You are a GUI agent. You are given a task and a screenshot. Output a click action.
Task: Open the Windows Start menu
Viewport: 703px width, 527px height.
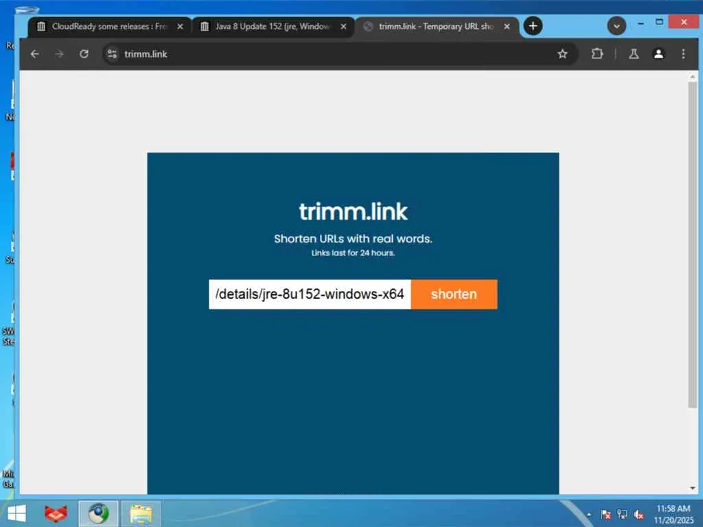pyautogui.click(x=16, y=513)
